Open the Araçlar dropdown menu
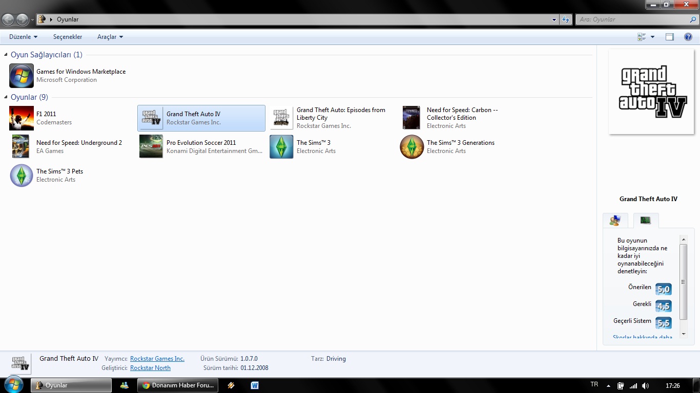This screenshot has height=393, width=700. [110, 37]
